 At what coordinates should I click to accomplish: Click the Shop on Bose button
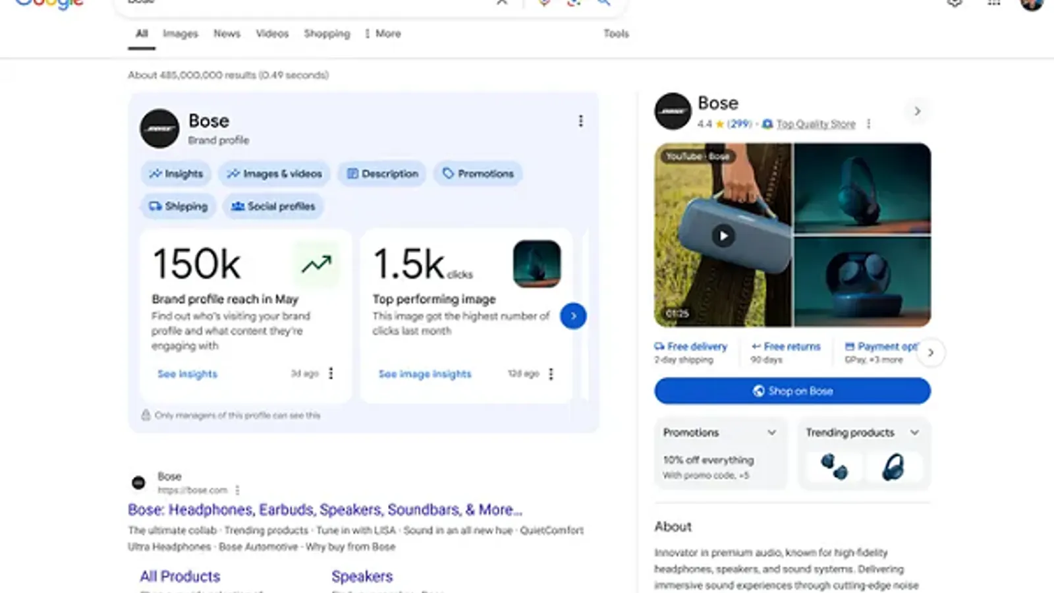pos(792,391)
